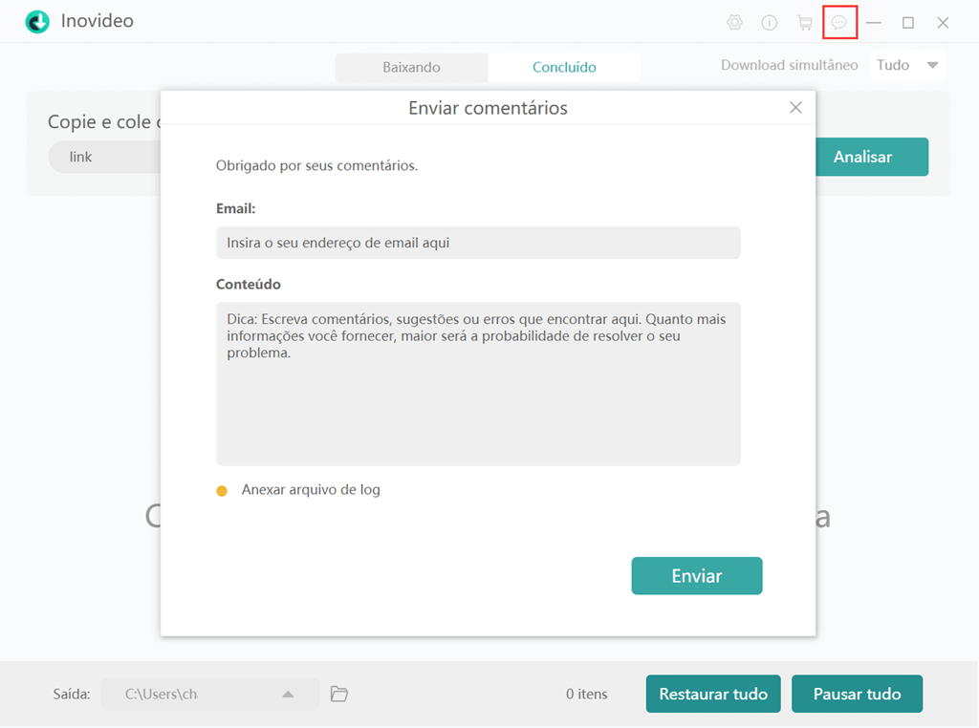The image size is (979, 728).
Task: Close the Inovideo window
Action: tap(943, 23)
